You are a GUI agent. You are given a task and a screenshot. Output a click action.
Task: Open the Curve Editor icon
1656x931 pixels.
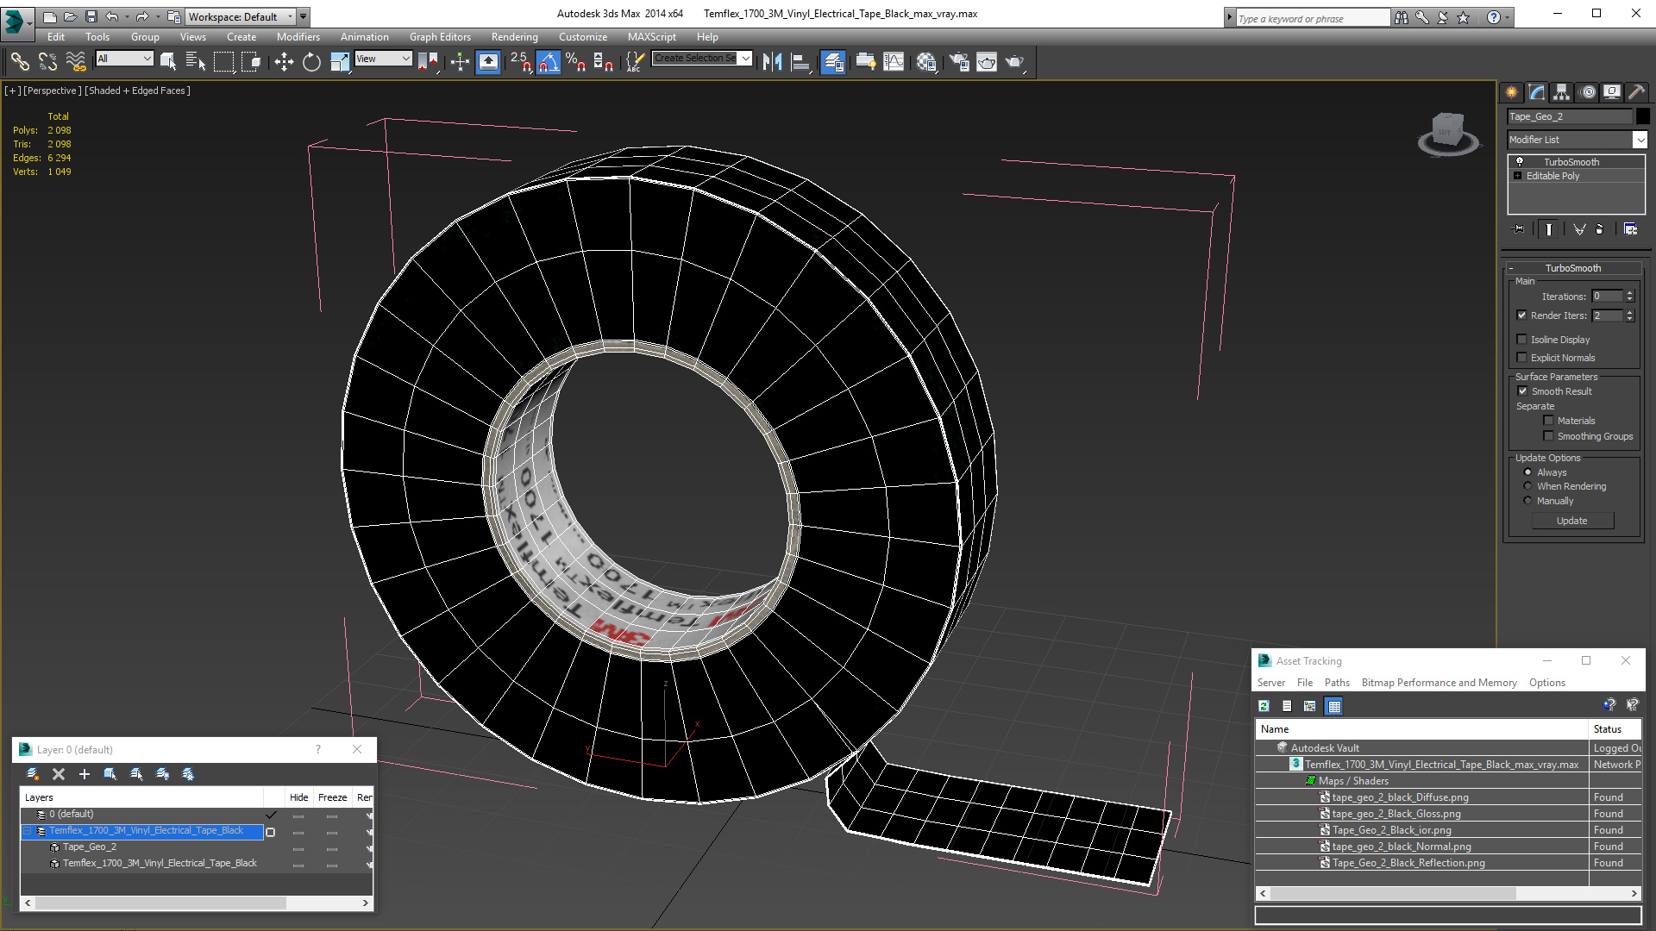coord(894,61)
